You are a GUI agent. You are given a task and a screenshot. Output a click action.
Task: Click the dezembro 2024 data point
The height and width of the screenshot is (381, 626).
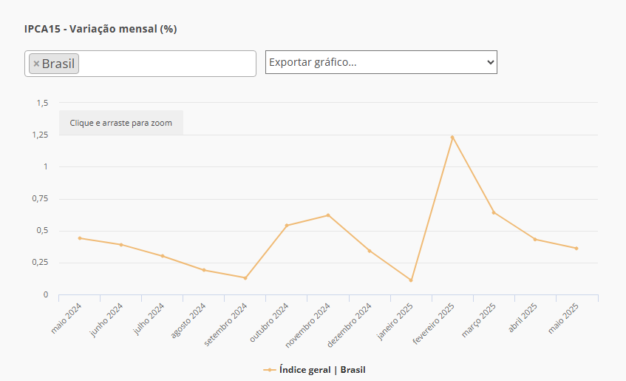[x=370, y=251]
